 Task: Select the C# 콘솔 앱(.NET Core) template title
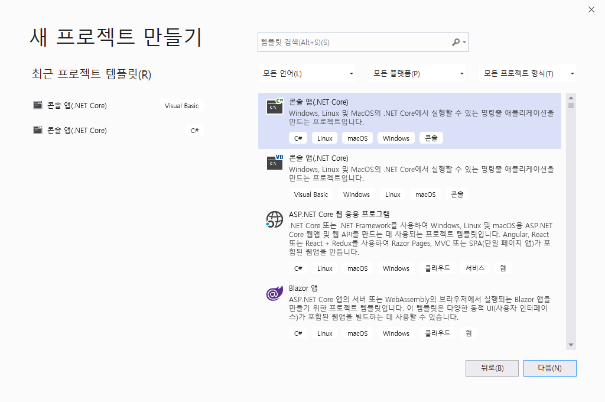coord(318,102)
